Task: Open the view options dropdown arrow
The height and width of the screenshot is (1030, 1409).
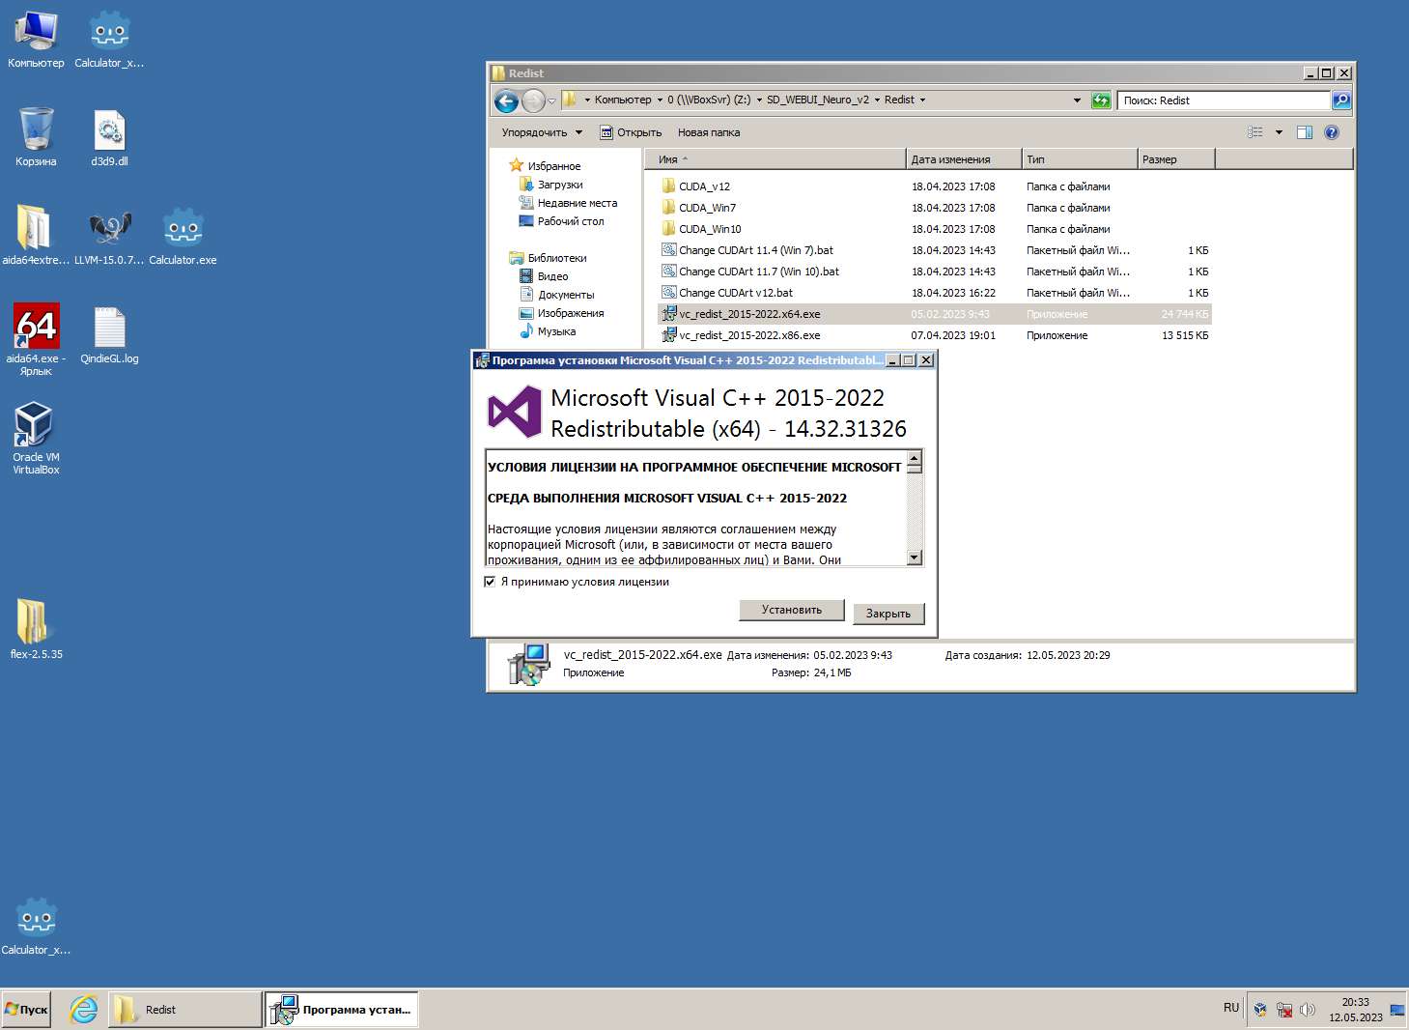Action: click(1279, 132)
